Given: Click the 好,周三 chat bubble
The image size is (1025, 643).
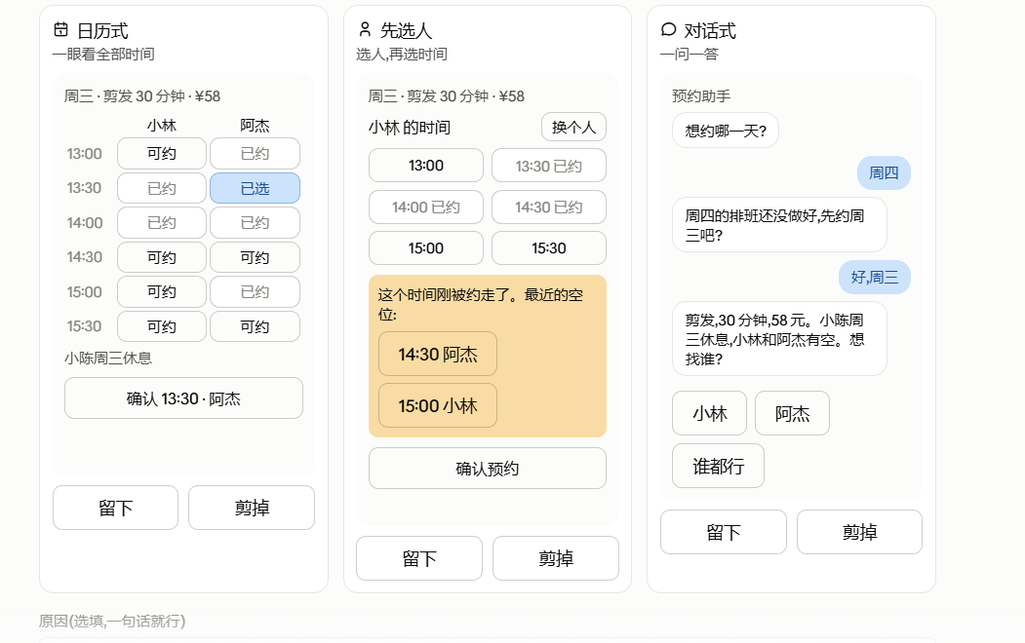Looking at the screenshot, I should click(x=875, y=277).
